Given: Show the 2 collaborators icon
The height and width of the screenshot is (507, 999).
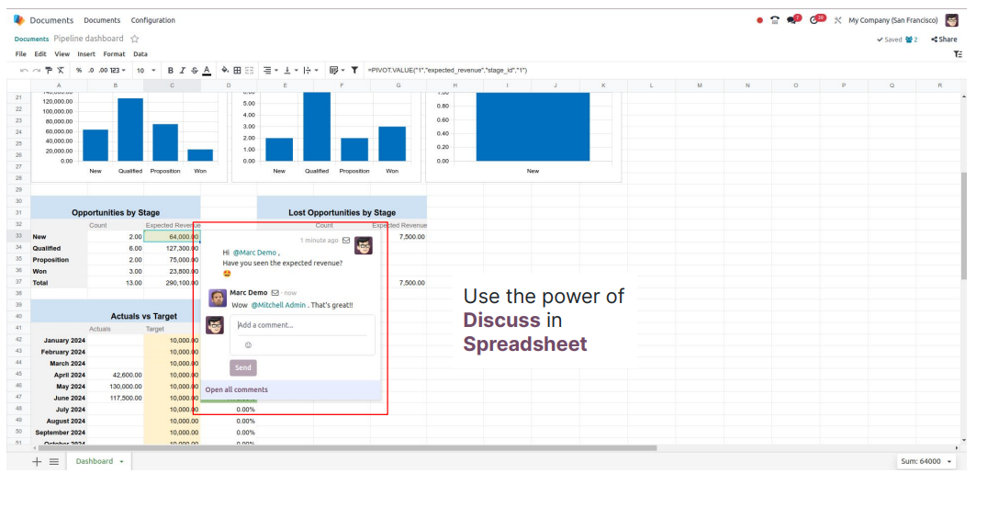Looking at the screenshot, I should 912,39.
